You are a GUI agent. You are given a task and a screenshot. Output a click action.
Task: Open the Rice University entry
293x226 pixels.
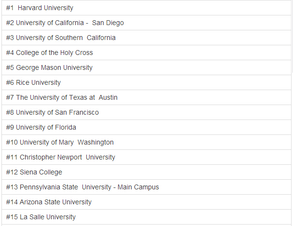pyautogui.click(x=33, y=82)
